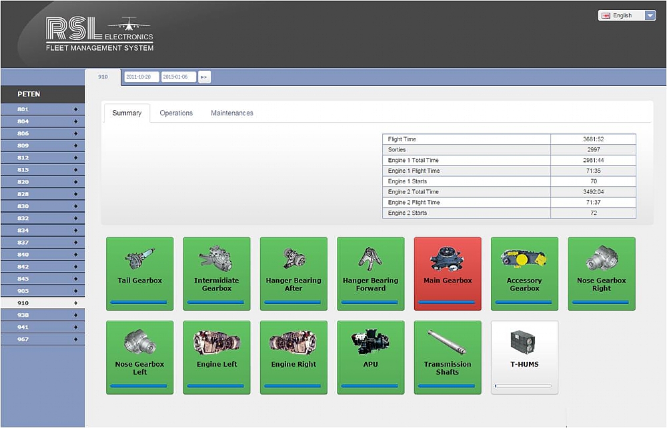This screenshot has width=667, height=428.
Task: Expand aircraft 815 in the sidebar
Action: pos(76,170)
